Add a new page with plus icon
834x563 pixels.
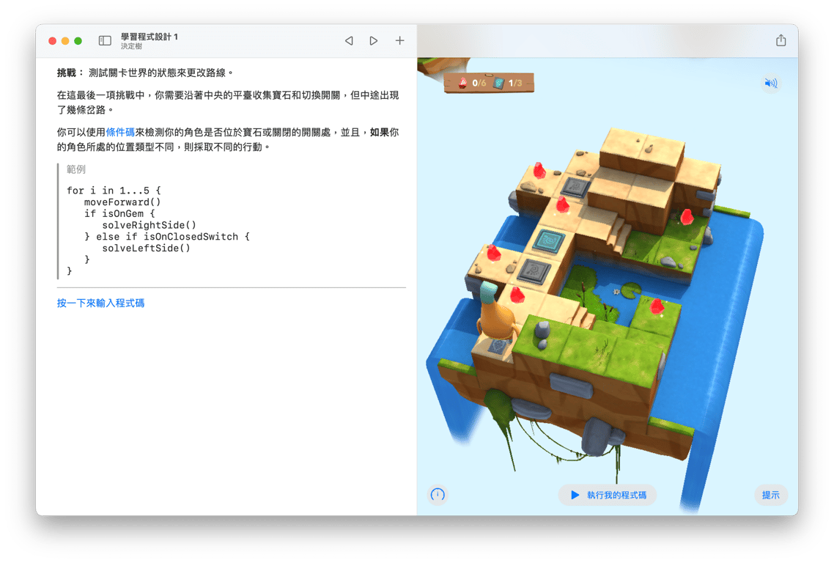[399, 40]
